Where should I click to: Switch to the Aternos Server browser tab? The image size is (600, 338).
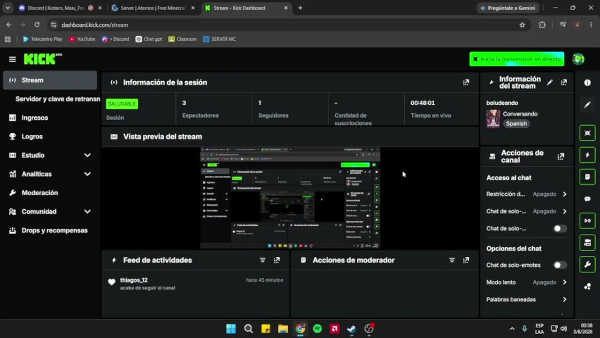point(153,8)
